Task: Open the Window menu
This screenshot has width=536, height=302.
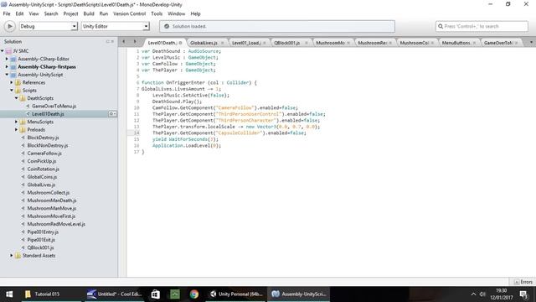Action: tap(176, 13)
